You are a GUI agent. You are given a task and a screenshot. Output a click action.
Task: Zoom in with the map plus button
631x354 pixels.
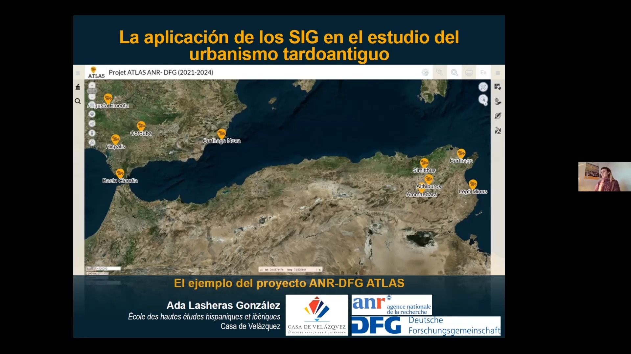92,85
